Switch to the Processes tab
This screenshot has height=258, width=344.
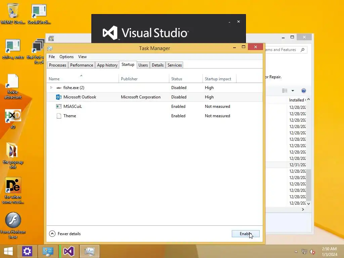pos(57,65)
